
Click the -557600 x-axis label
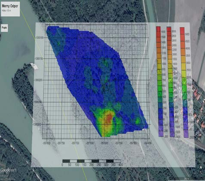[x=104, y=142]
